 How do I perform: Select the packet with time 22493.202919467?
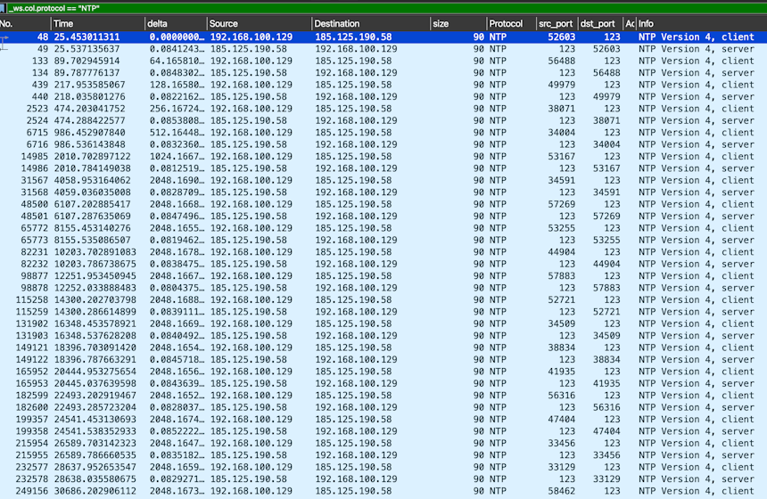(x=383, y=396)
